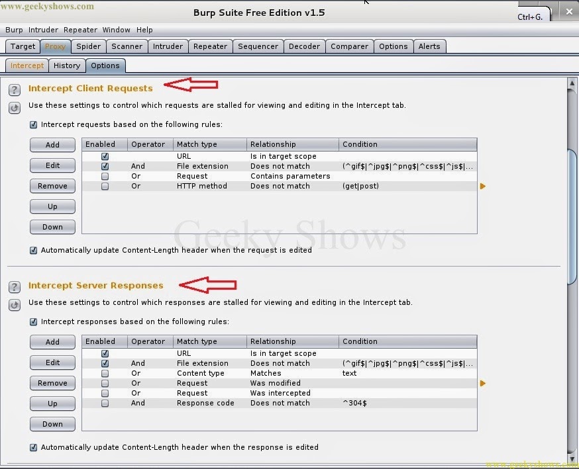This screenshot has height=469, width=579.
Task: Enable response rule 'Request Was intercepted'
Action: (105, 394)
